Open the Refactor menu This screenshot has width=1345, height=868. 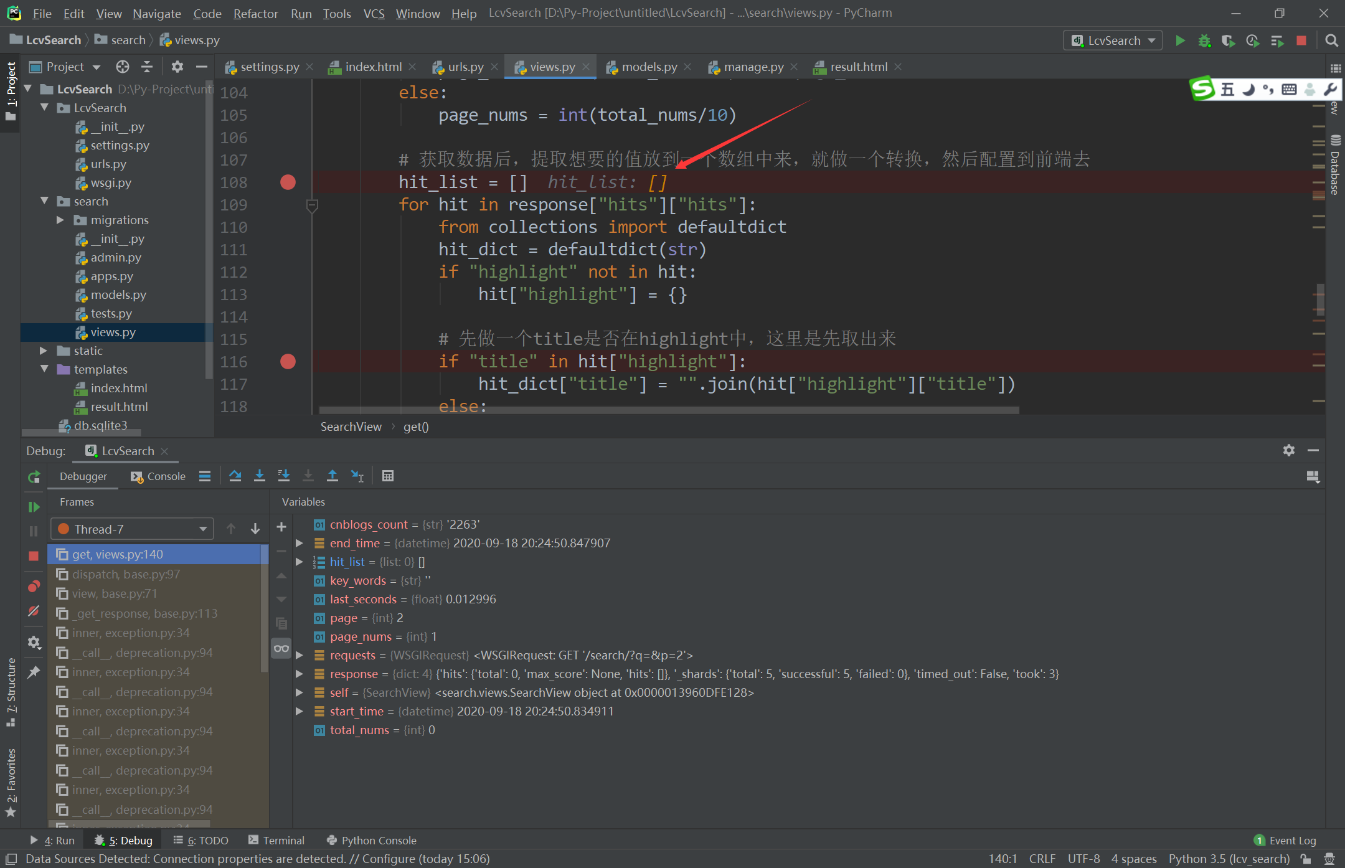pyautogui.click(x=255, y=13)
